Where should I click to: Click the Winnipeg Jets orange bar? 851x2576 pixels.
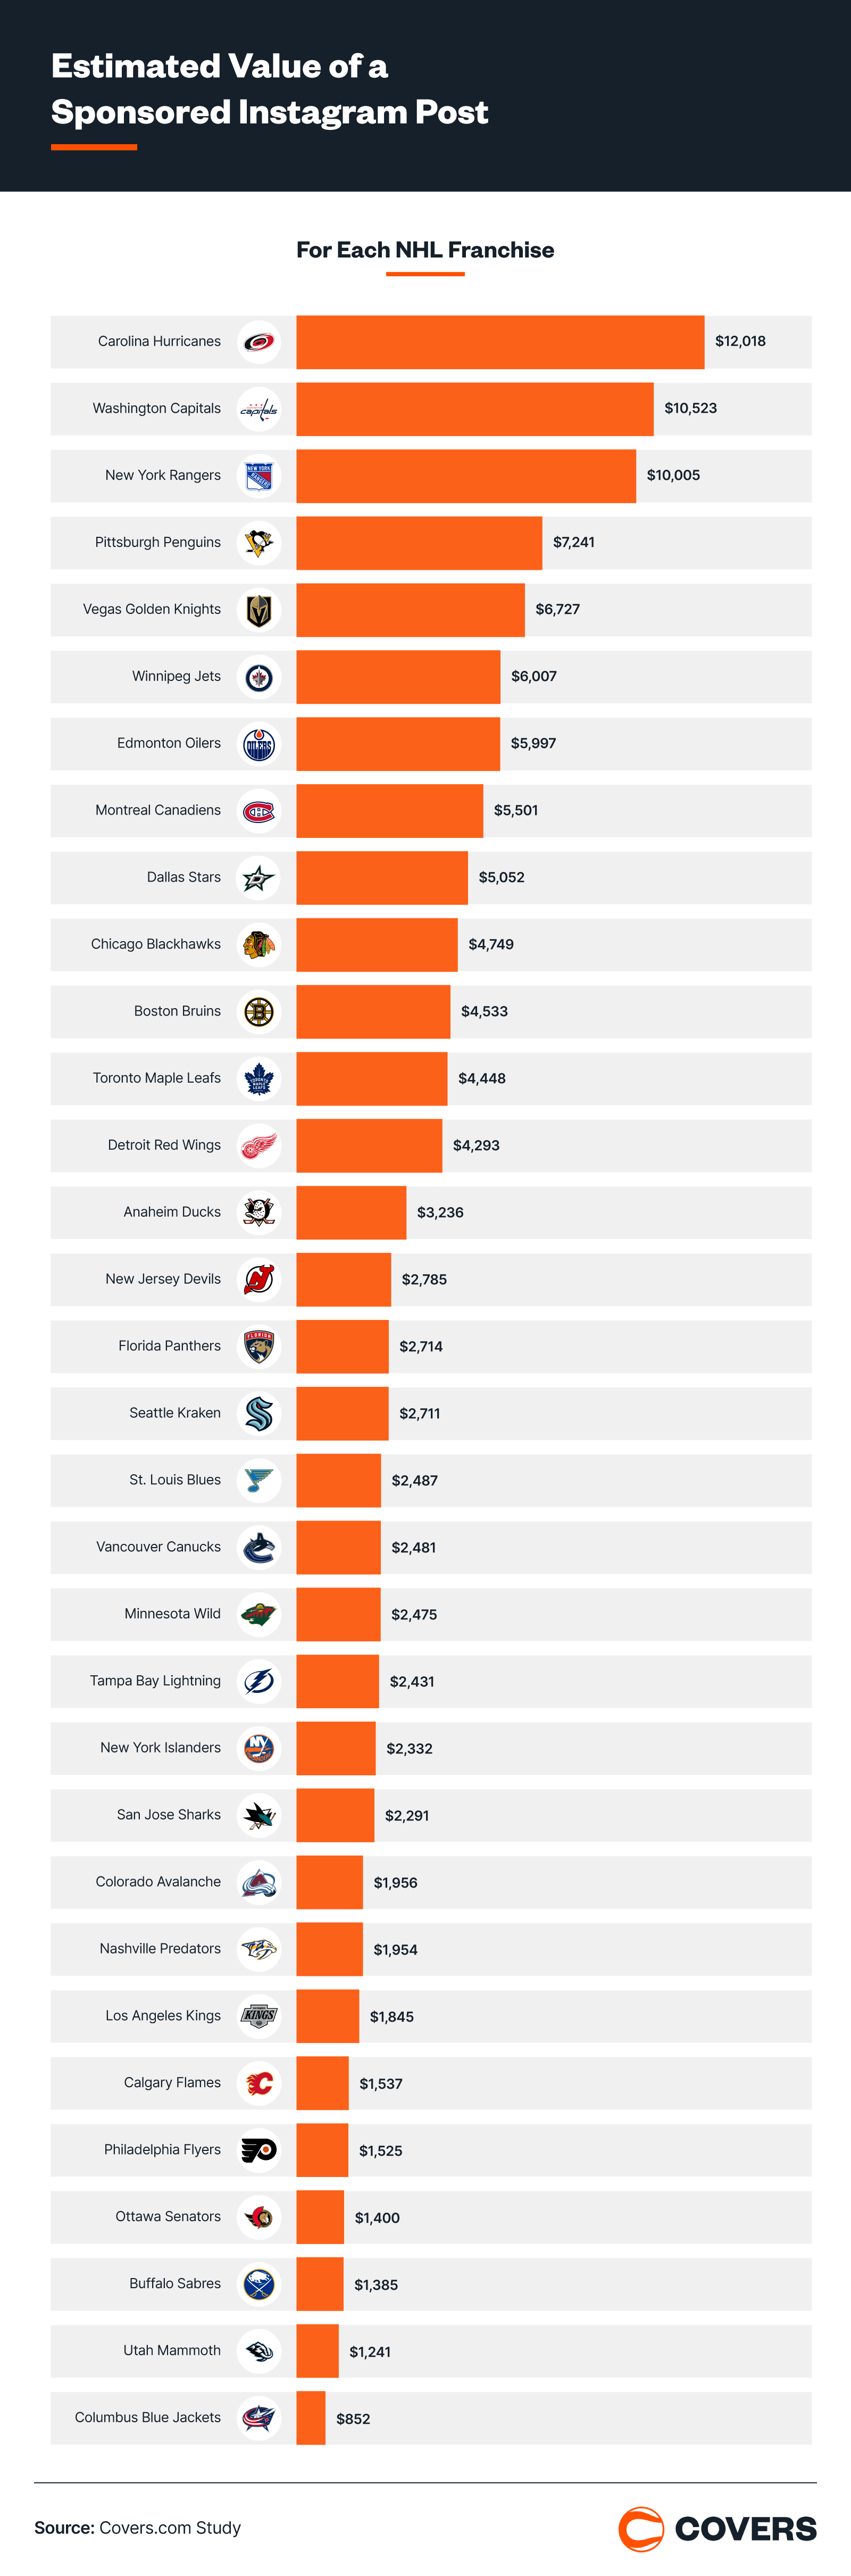point(398,677)
